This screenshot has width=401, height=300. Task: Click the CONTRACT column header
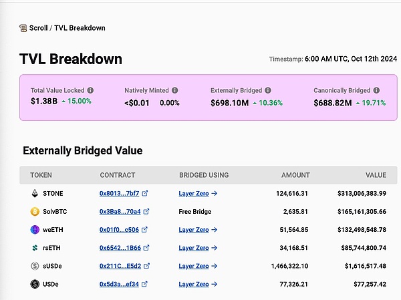(118, 175)
